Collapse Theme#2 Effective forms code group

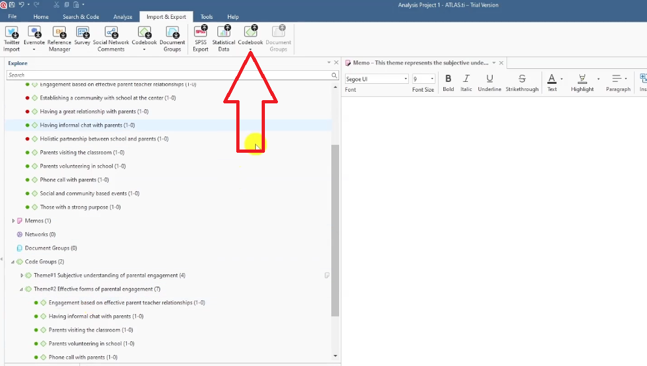pyautogui.click(x=21, y=289)
